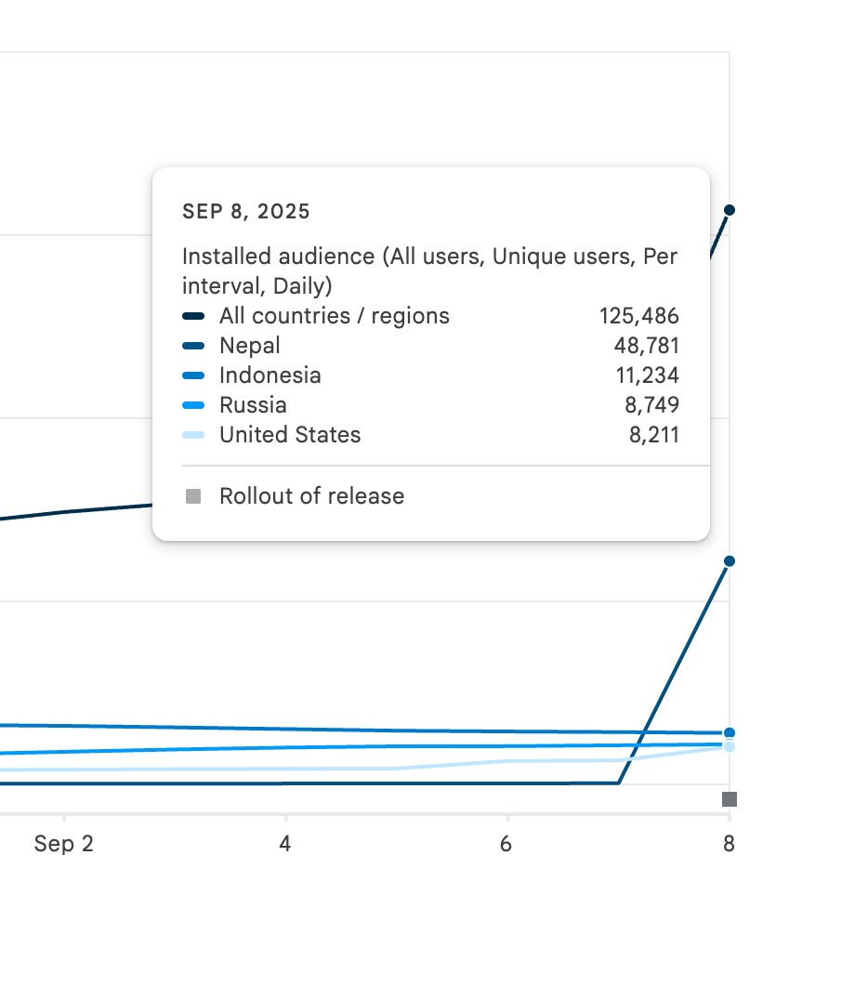Click the United States line's Sep 8 data point

click(x=730, y=747)
